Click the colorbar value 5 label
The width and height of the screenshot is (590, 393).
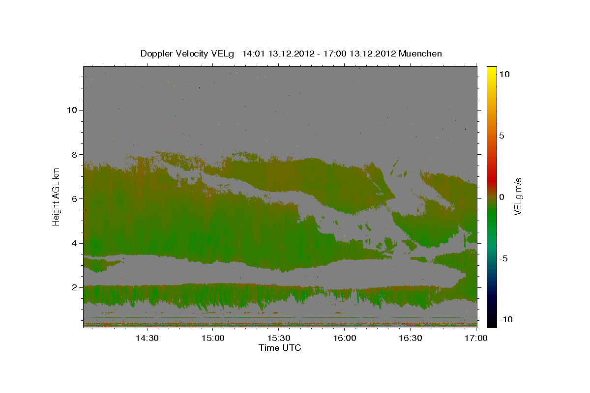502,135
